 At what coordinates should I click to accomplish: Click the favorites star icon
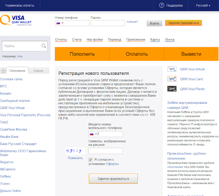pos(3,71)
